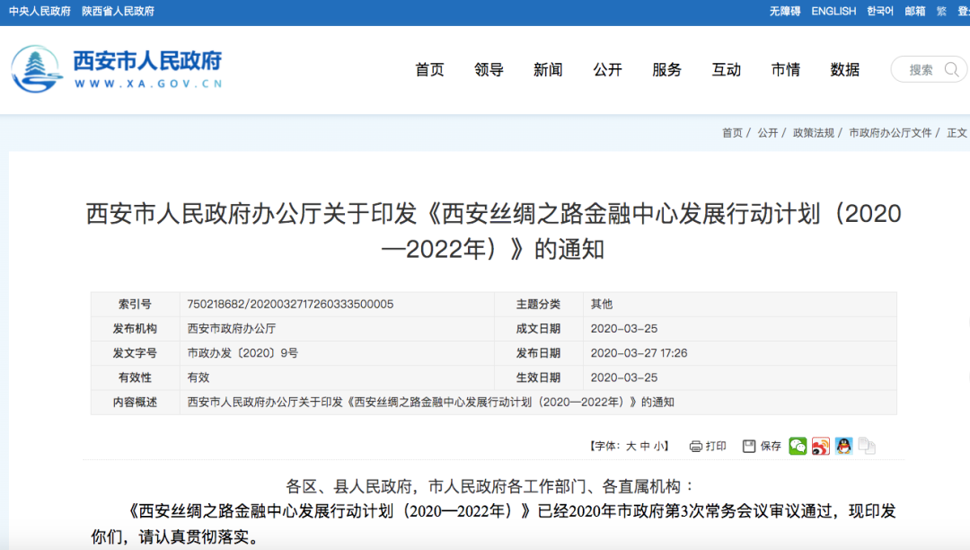Open 服务 navigation item

667,70
